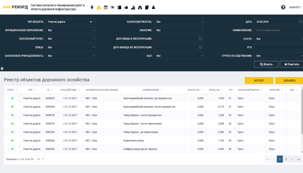
Task: Focus the Наименование search input field
Action: pos(278,30)
